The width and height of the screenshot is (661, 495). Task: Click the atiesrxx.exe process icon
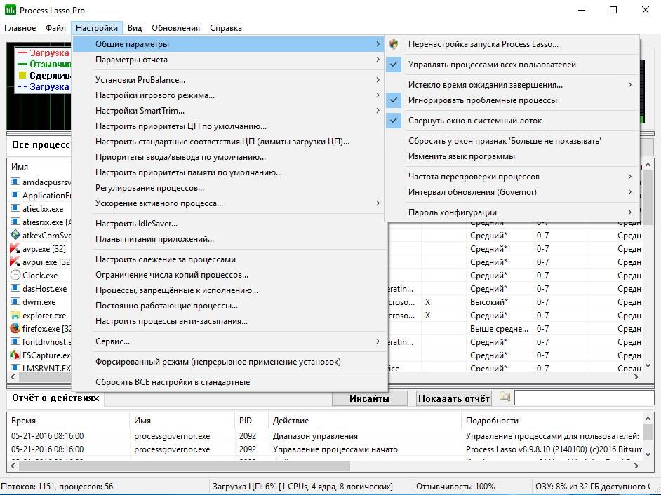[15, 222]
